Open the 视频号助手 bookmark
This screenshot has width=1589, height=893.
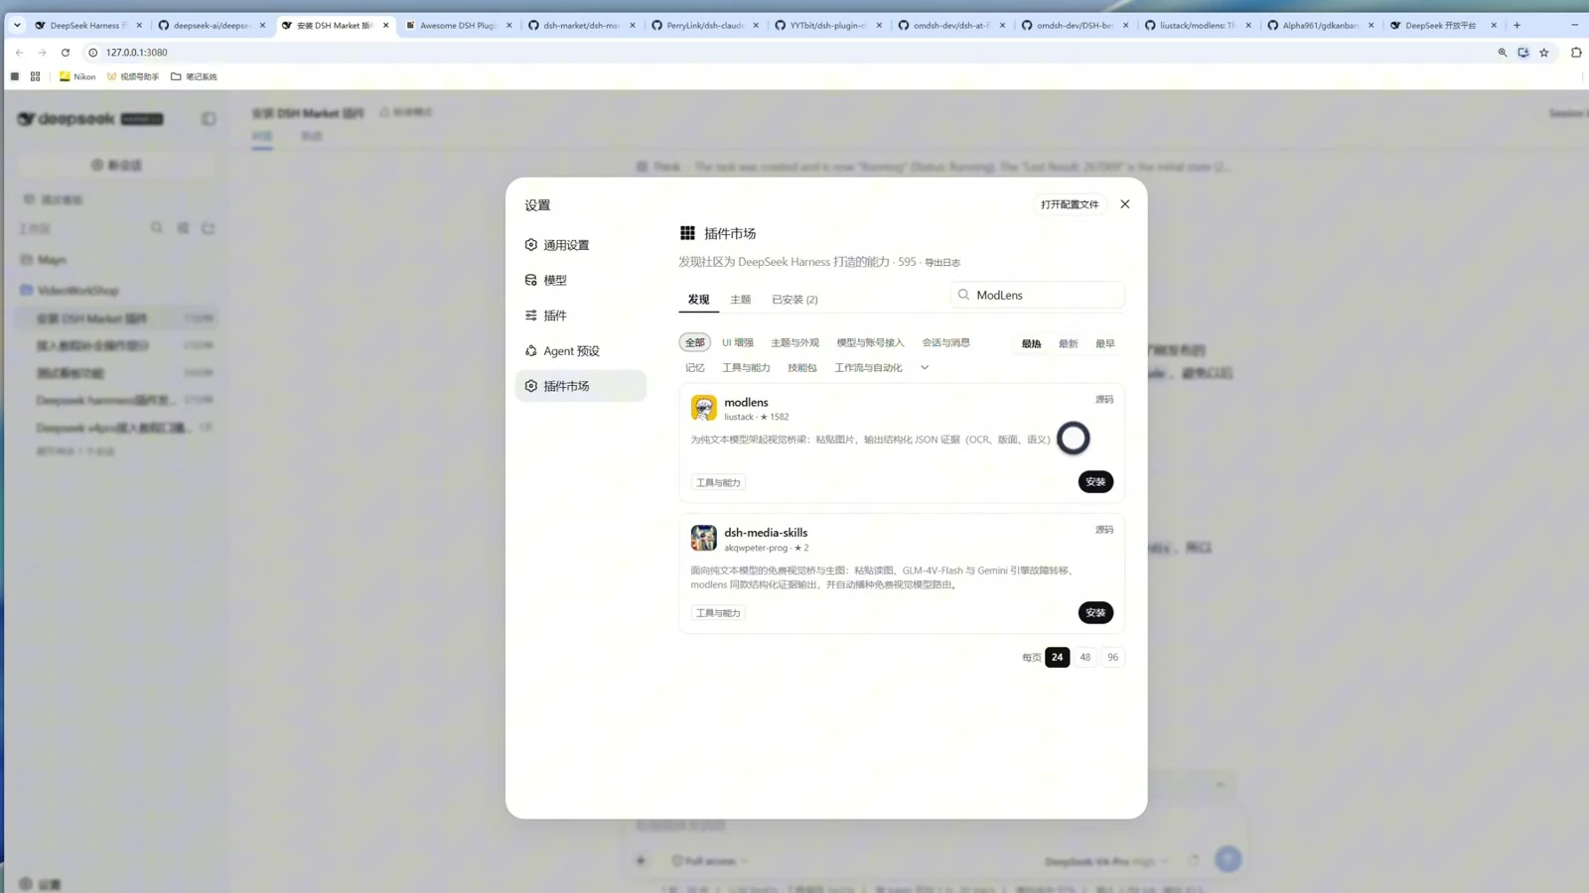click(133, 76)
